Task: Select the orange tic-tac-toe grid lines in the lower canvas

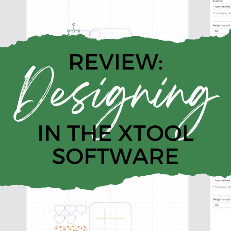Action: tap(110, 220)
